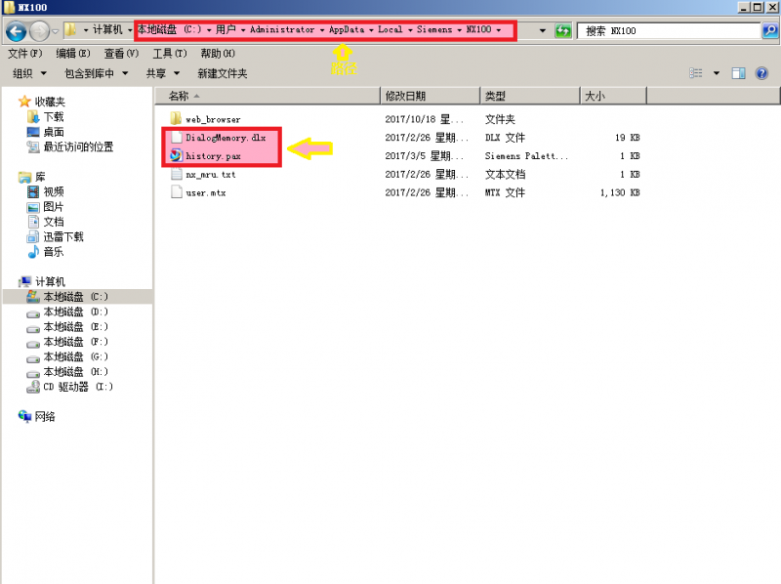Select CD 驱动器 (I:) drive
This screenshot has height=584, width=781.
tap(78, 386)
